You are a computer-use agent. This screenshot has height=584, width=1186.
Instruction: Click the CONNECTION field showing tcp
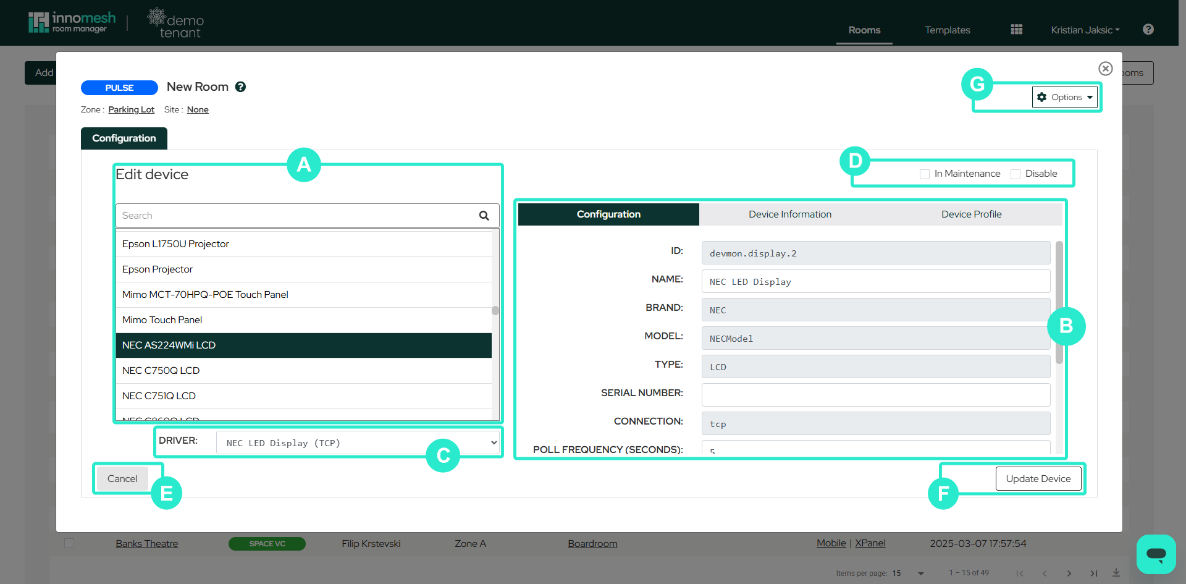tap(876, 423)
